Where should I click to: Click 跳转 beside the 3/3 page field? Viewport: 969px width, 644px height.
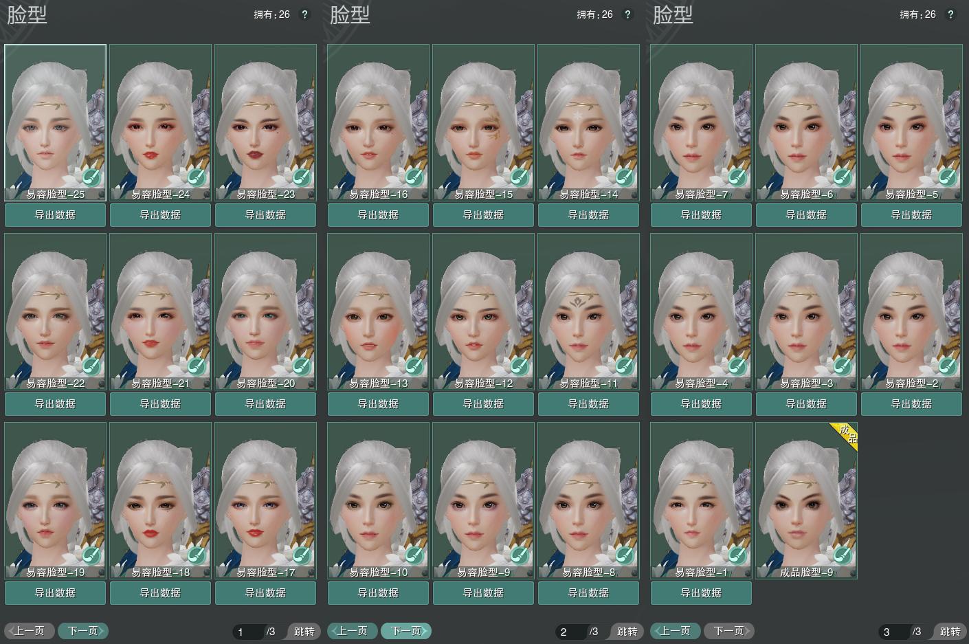tap(949, 632)
